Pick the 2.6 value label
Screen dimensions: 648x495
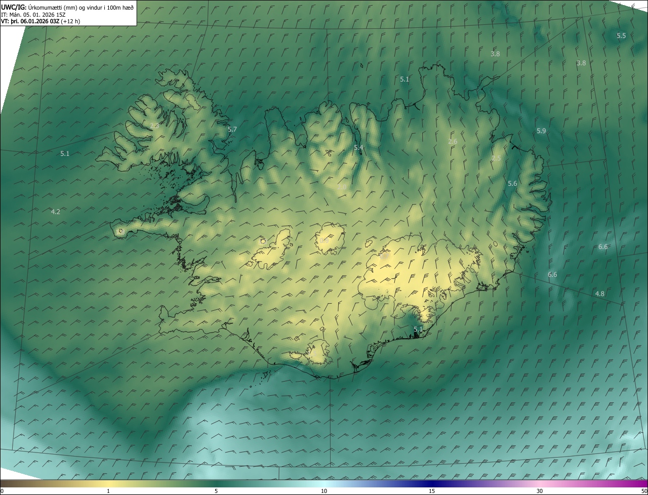[453, 142]
